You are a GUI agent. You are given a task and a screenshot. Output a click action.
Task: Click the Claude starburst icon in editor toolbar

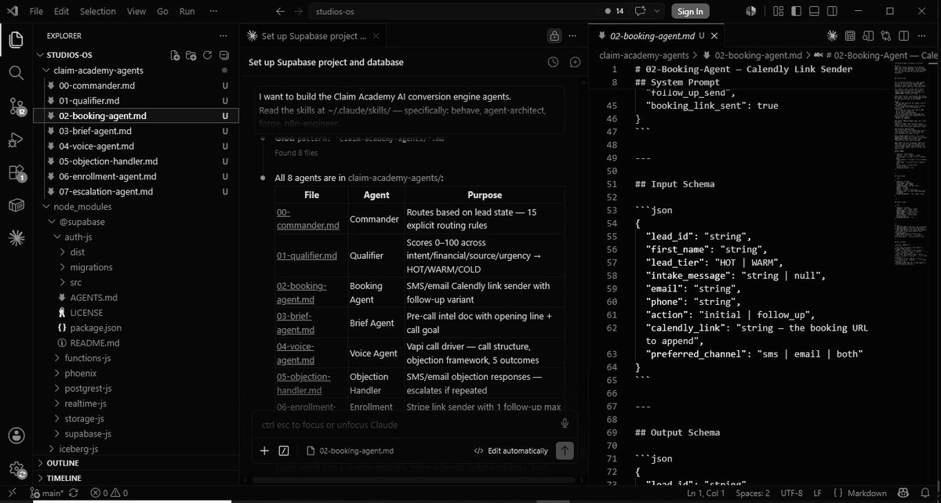click(x=833, y=36)
